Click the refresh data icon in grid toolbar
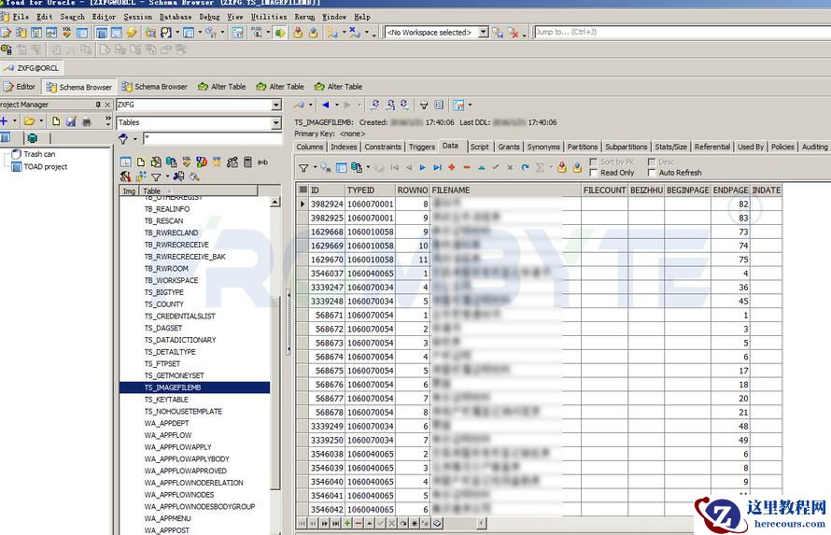Screen dimensions: 831x535 coord(525,168)
